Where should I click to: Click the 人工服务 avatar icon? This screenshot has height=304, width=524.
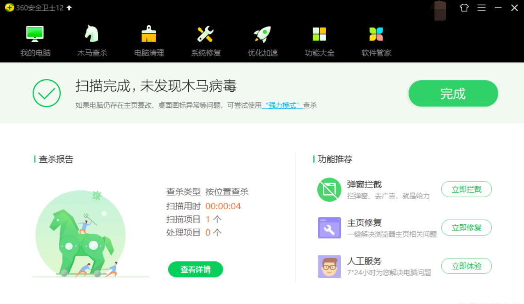[329, 266]
